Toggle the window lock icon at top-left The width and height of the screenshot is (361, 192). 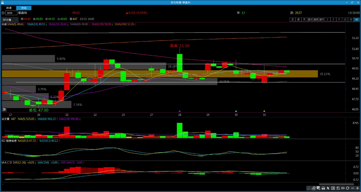tap(3, 2)
